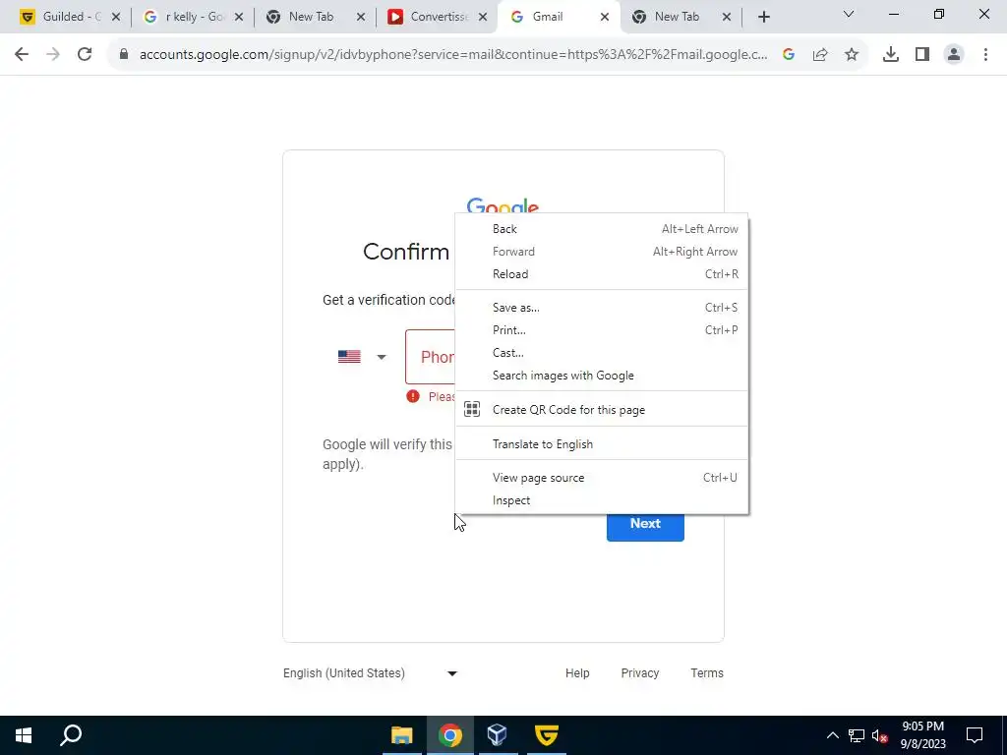Open the Help link
This screenshot has height=755, width=1007.
click(x=577, y=673)
